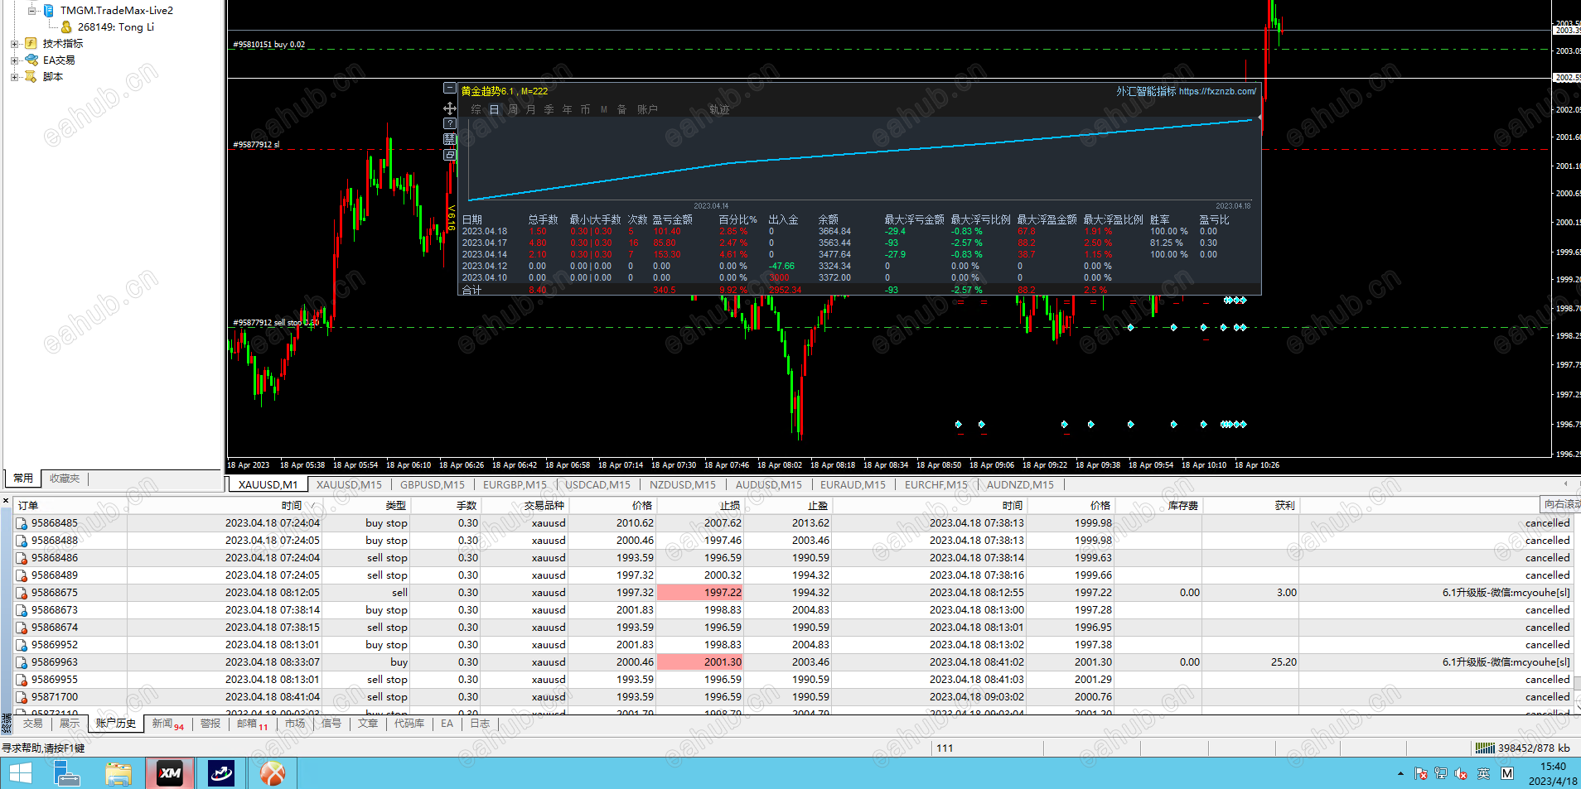Open the Windows Start button

coord(20,774)
